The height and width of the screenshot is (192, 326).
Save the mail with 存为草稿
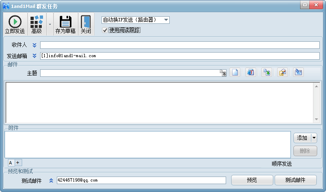point(66,24)
